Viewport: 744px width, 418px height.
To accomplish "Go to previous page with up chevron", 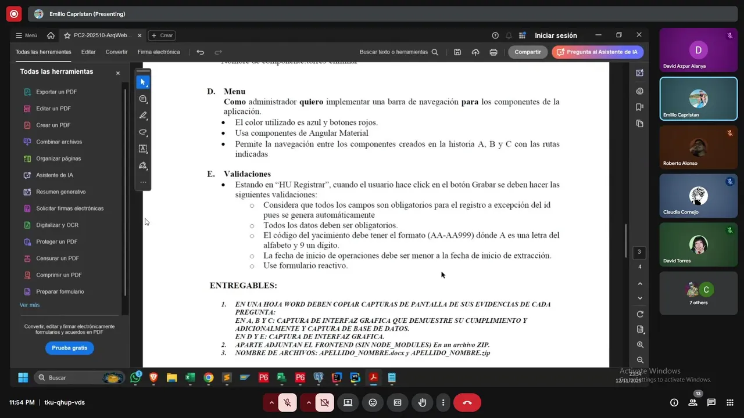I will point(640,284).
